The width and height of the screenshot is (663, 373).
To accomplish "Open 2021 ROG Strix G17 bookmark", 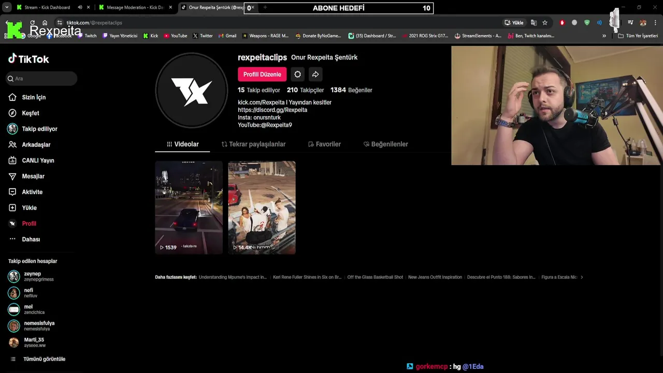I will [425, 36].
